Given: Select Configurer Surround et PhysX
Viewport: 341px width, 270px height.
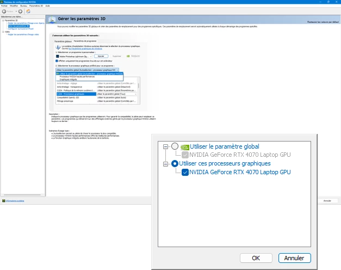Looking at the screenshot, I should pos(21,29).
